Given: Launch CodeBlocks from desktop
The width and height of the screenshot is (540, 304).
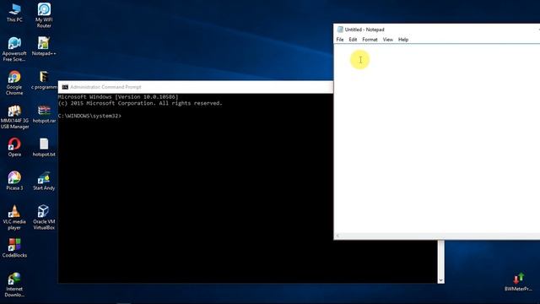Looking at the screenshot, I should [14, 248].
